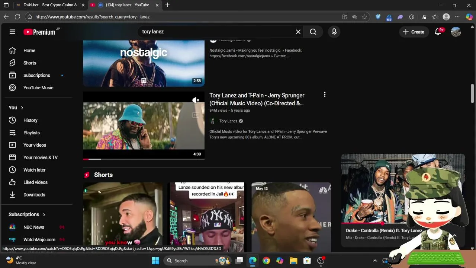The height and width of the screenshot is (268, 476).
Task: Open the Edge Settings and more menu
Action: (x=457, y=17)
